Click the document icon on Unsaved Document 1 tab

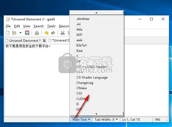pyautogui.click(x=7, y=40)
